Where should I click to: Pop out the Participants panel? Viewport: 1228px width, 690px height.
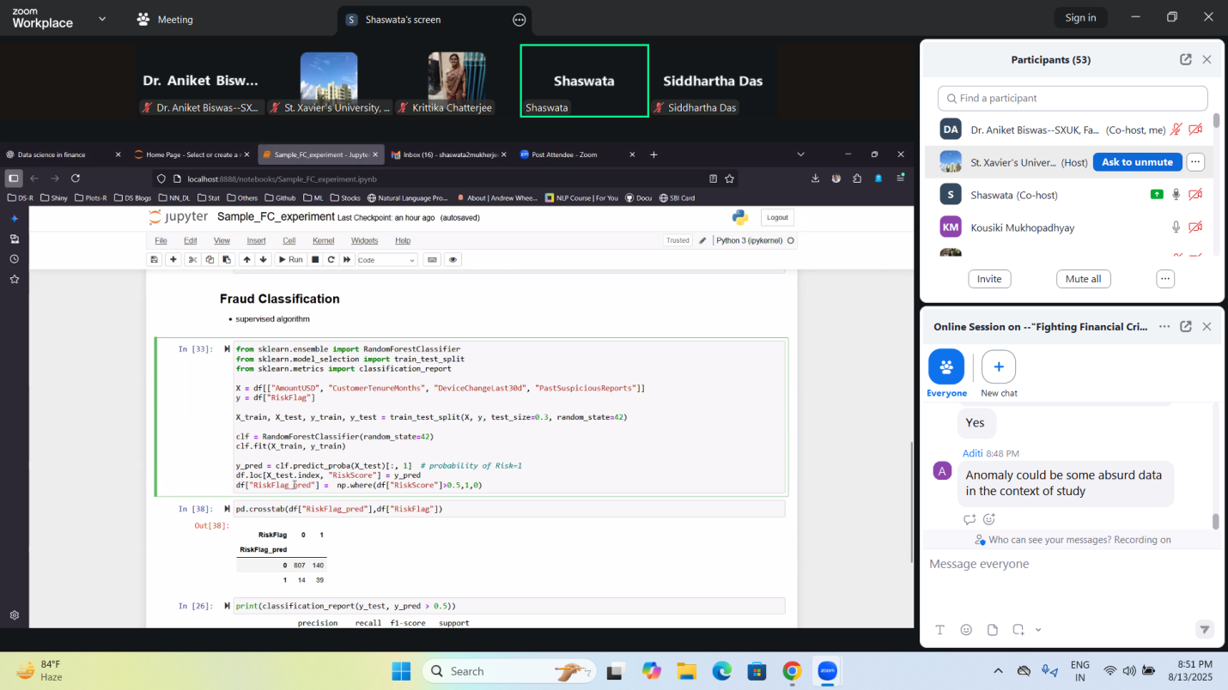[x=1185, y=59]
